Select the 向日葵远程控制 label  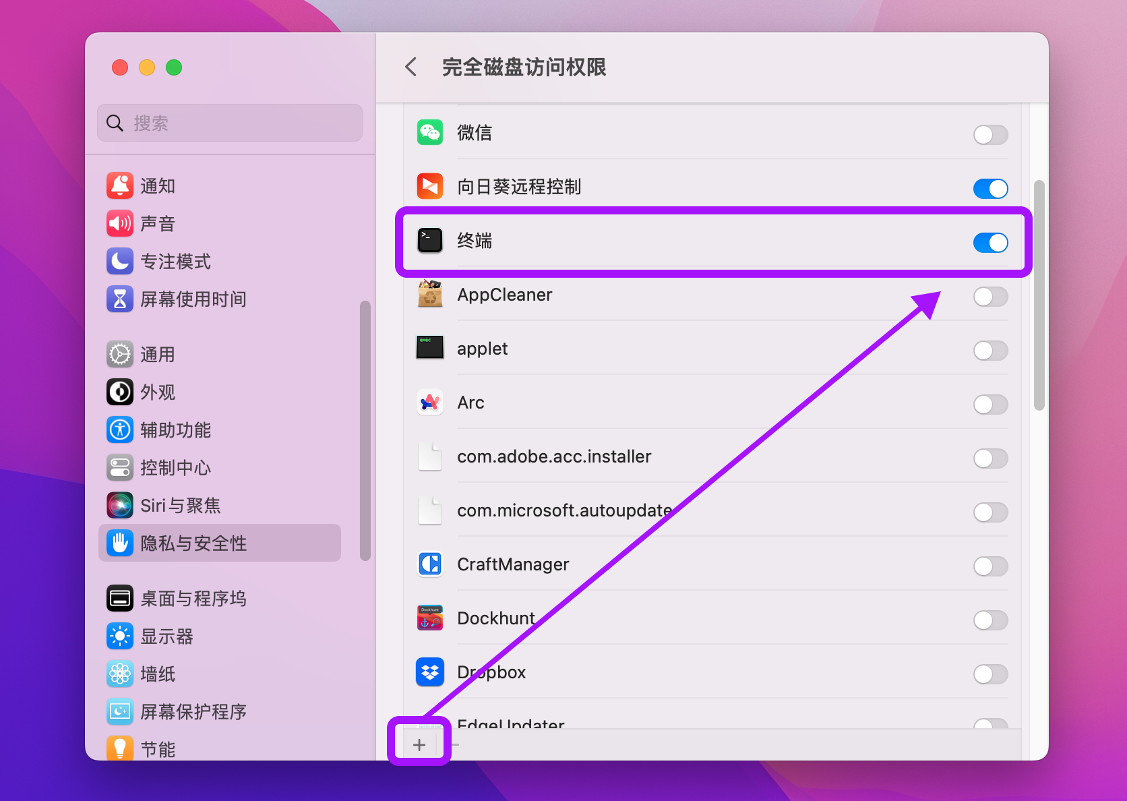(519, 187)
